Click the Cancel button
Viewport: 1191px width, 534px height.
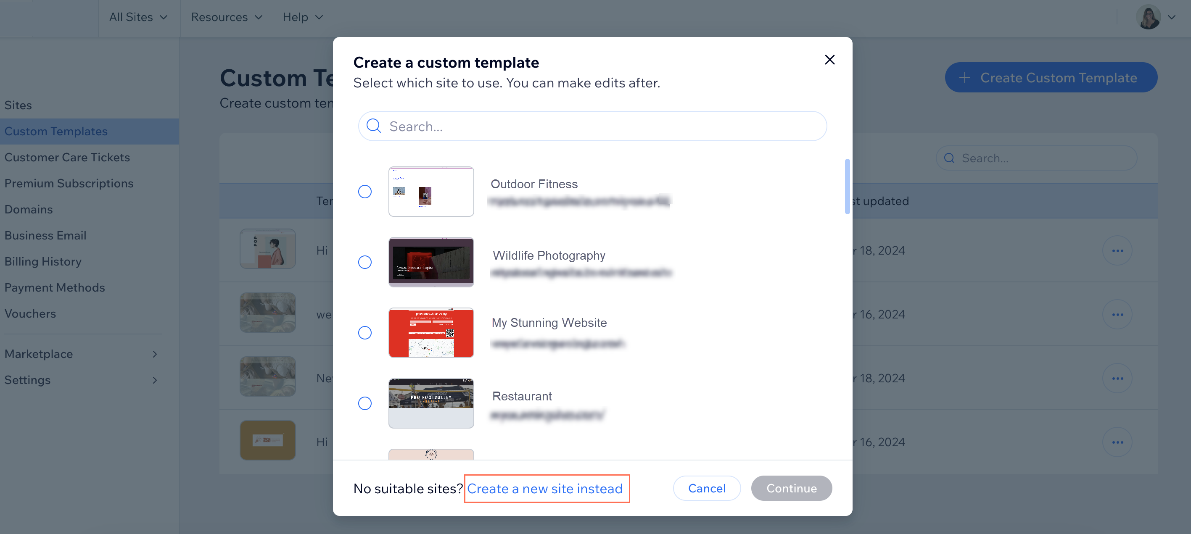(706, 488)
